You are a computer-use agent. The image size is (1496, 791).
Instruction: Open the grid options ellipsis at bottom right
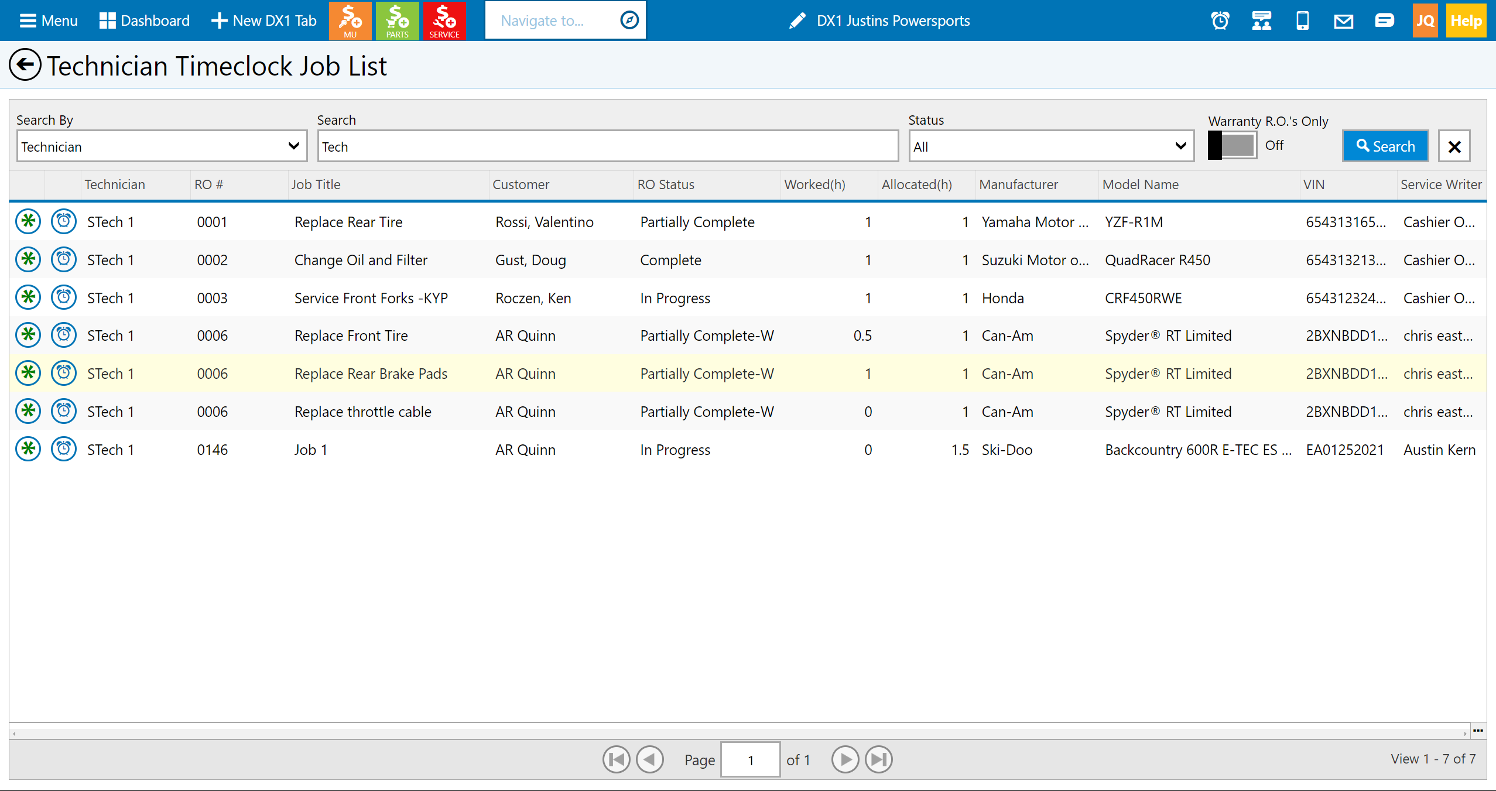[1478, 730]
